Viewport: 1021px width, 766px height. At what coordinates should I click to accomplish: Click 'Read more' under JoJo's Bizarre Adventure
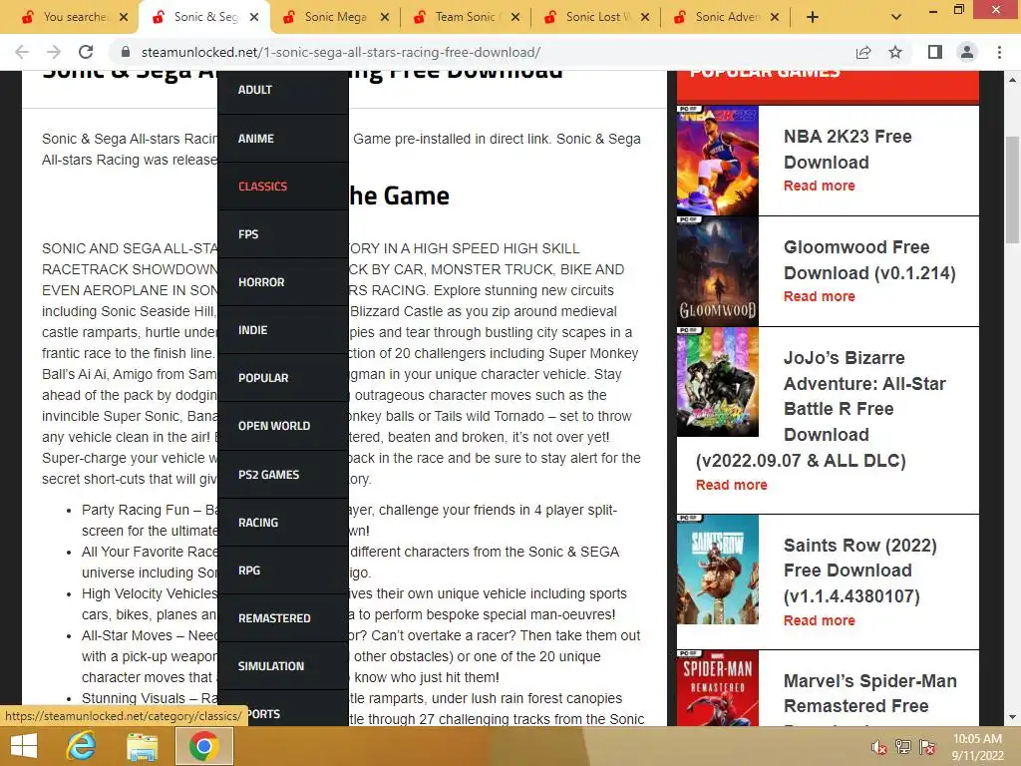(x=731, y=485)
